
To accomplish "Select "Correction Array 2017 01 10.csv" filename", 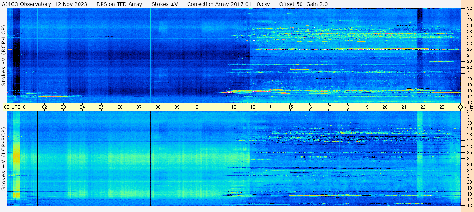I will click(x=229, y=4).
